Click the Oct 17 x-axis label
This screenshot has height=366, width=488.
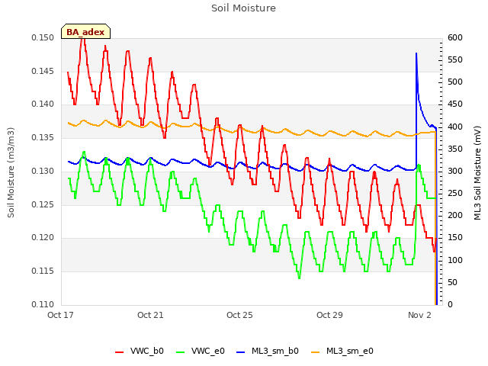[60, 315]
